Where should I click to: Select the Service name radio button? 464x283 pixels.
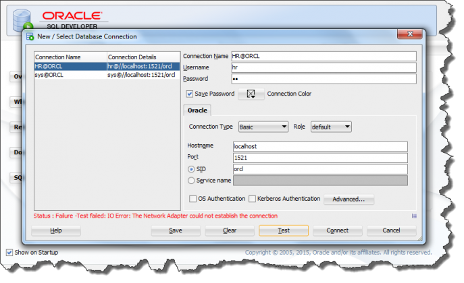pos(192,181)
